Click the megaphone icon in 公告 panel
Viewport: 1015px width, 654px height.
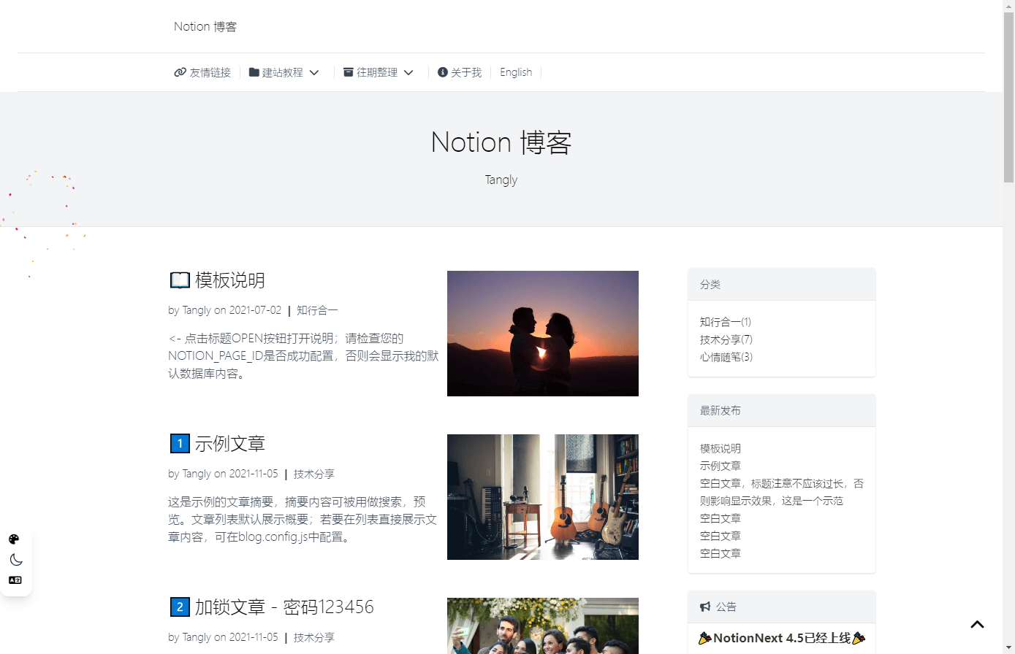pyautogui.click(x=704, y=607)
